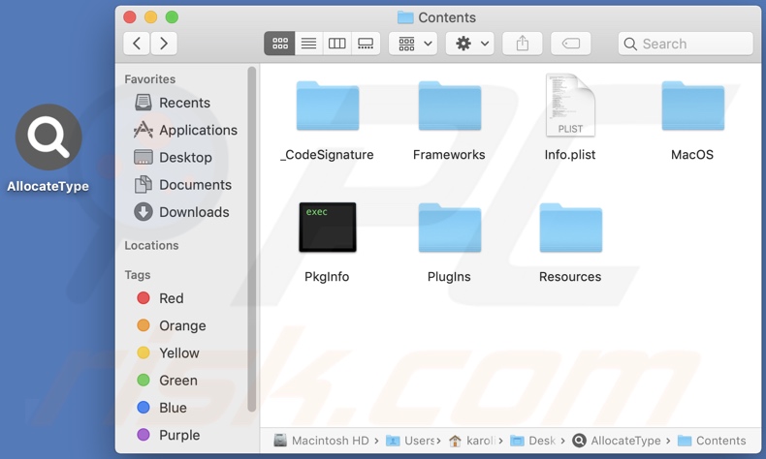This screenshot has width=766, height=459.
Task: Open the group-by arrangement dropdown
Action: pyautogui.click(x=413, y=44)
